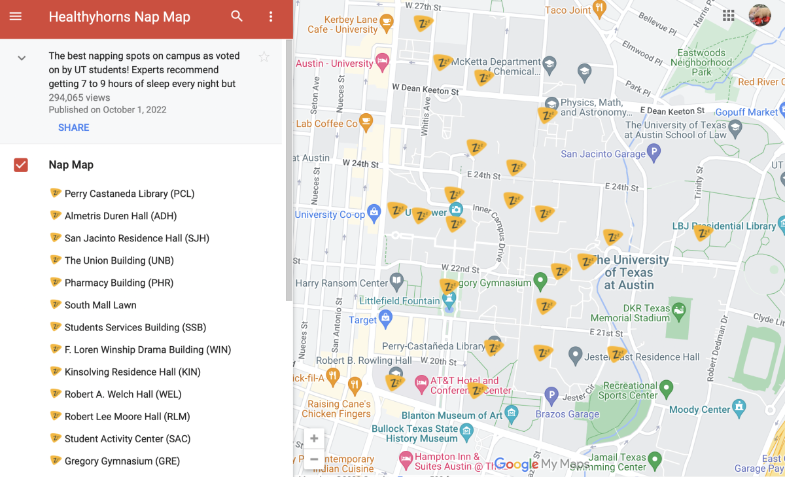Screen dimensions: 785x477
Task: Click the San Jacinto Garage parking icon
Action: 654,154
